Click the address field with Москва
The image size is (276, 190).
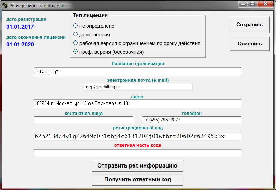coord(137,103)
